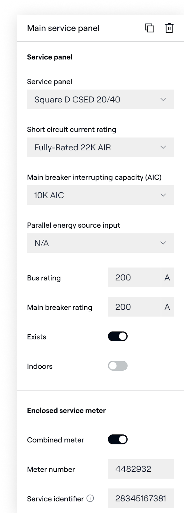
Task: Click the Service panel dropdown chevron
Action: click(163, 99)
